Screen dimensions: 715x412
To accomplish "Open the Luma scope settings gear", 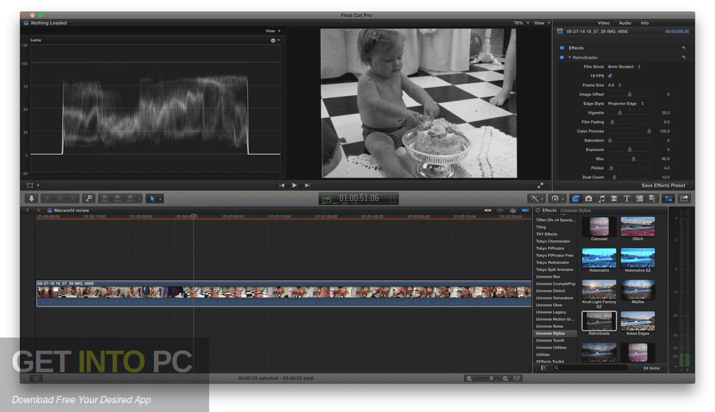I will tap(275, 40).
